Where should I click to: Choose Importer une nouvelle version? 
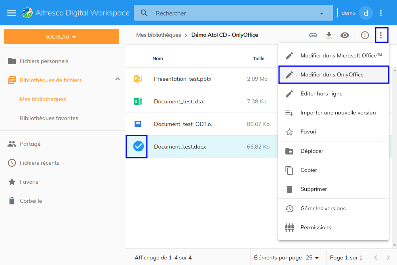click(333, 112)
